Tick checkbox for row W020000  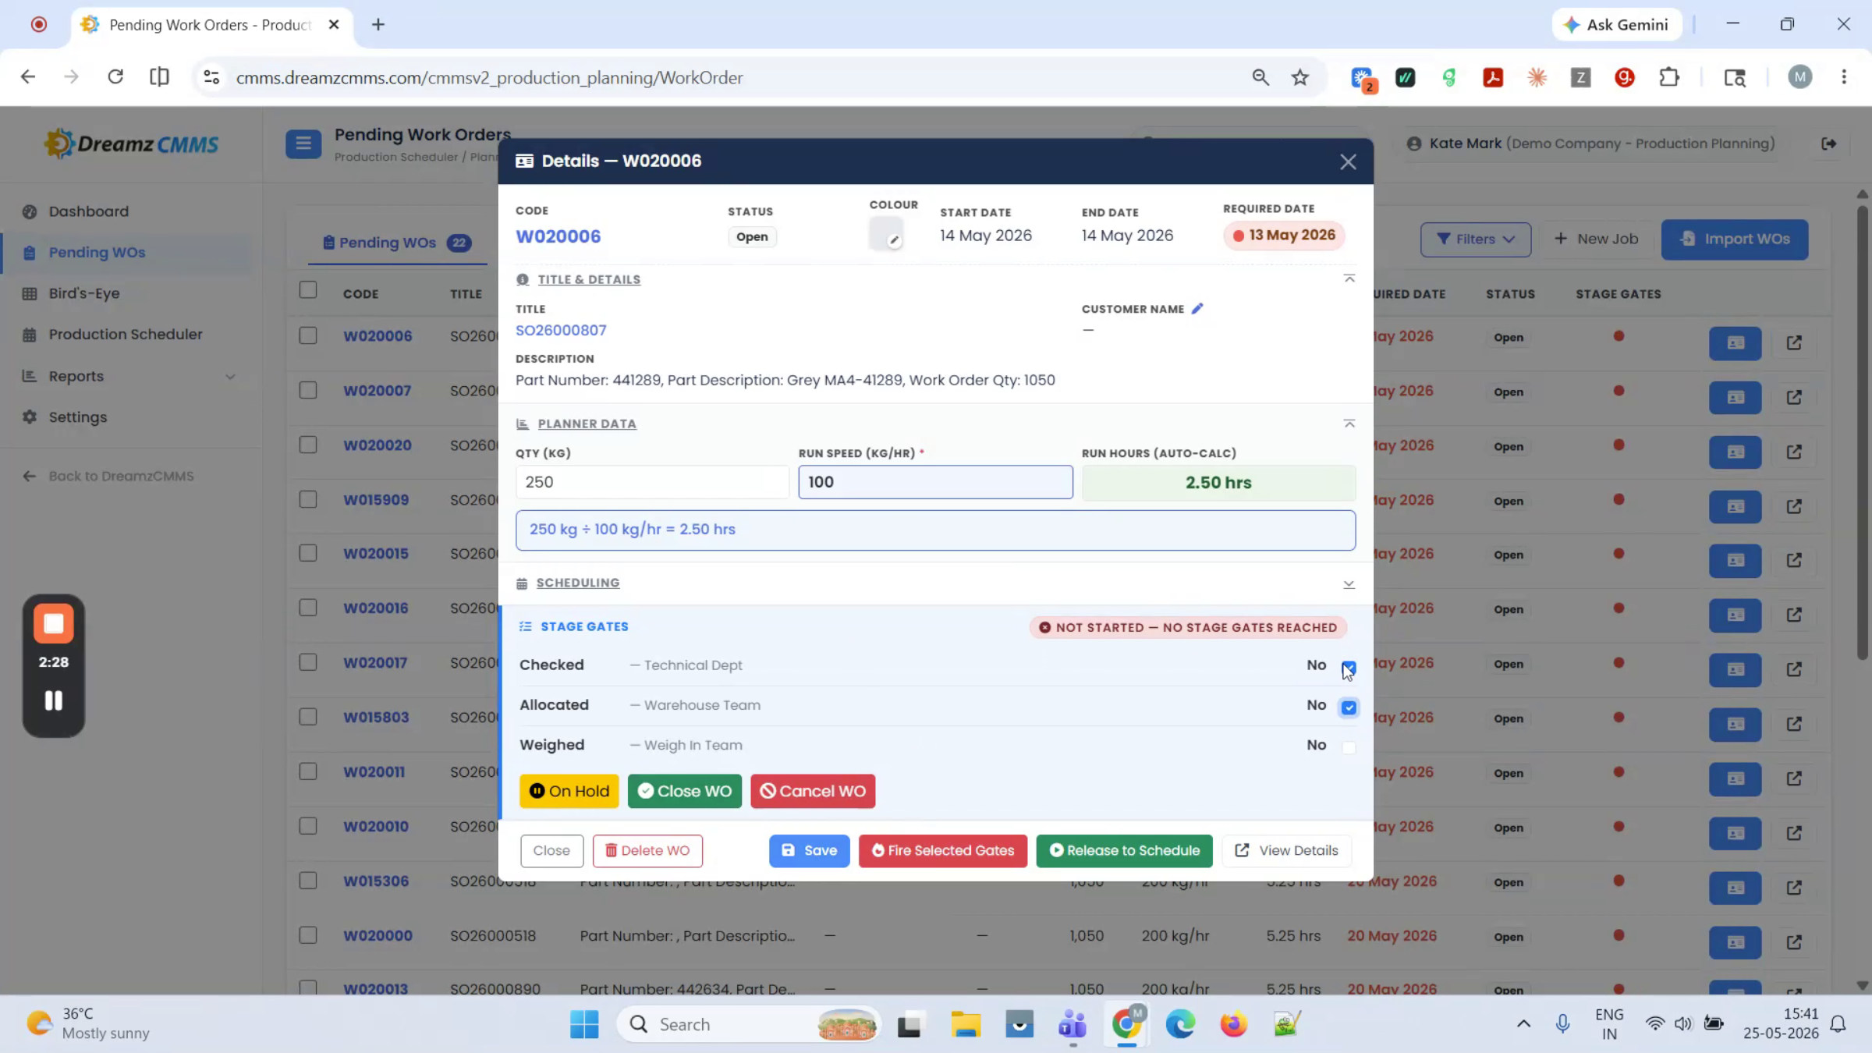308,934
